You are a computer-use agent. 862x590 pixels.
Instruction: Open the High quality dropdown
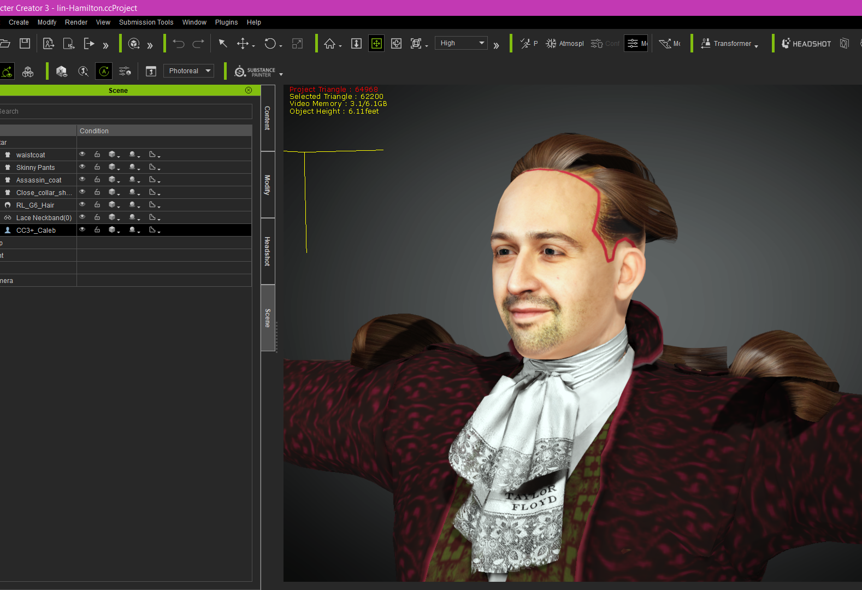[462, 43]
